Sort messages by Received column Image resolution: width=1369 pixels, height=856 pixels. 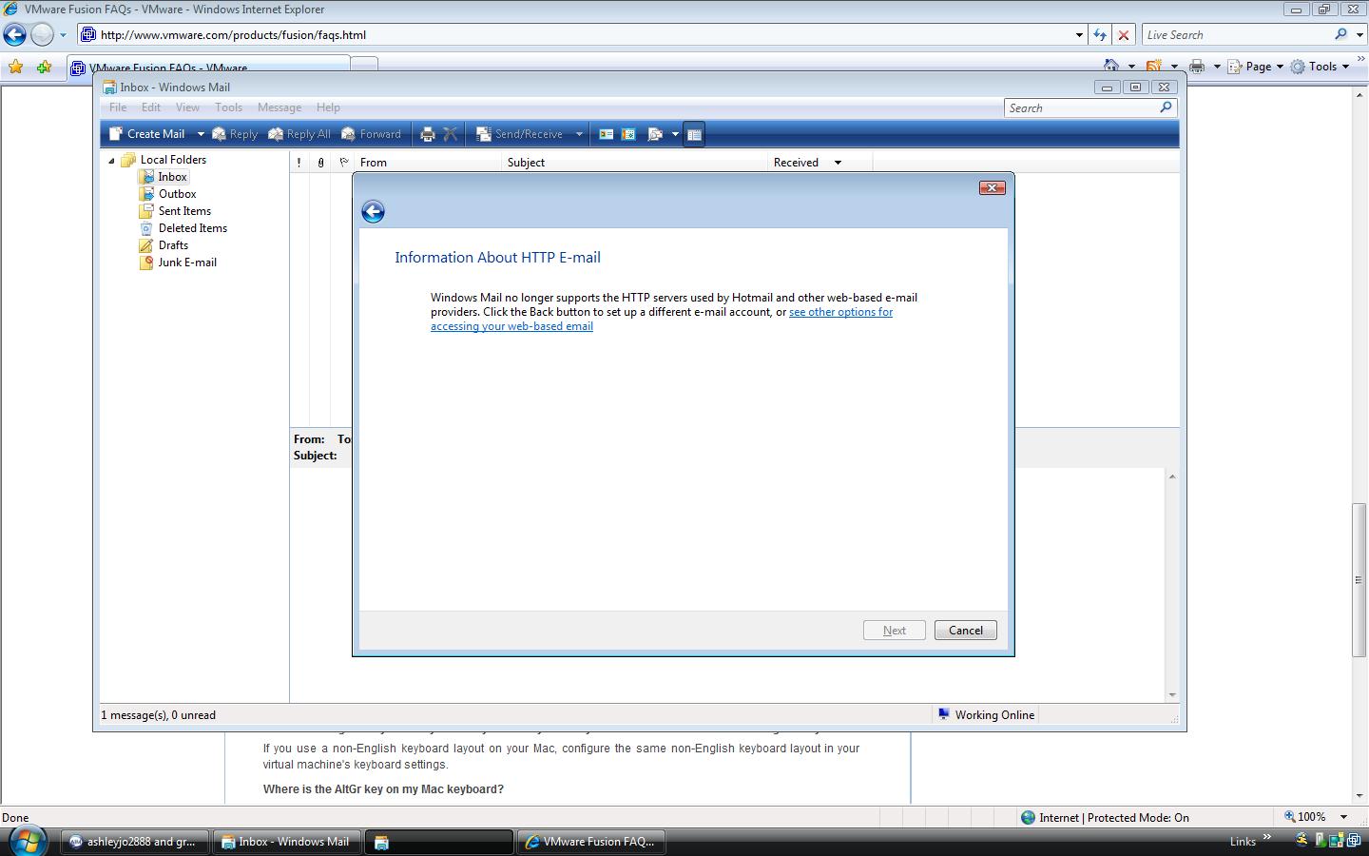click(819, 163)
